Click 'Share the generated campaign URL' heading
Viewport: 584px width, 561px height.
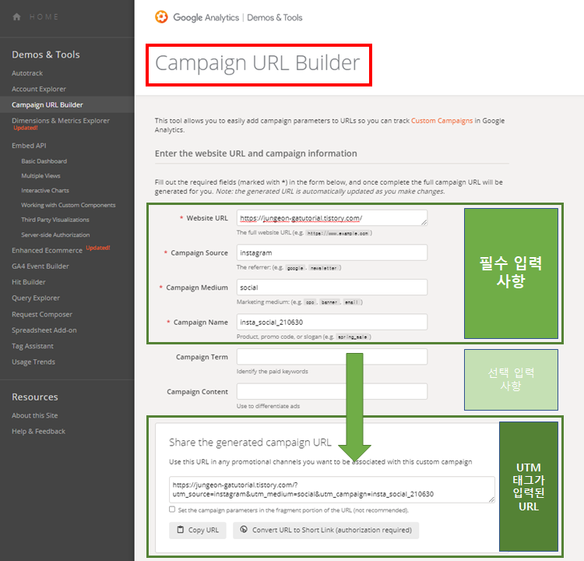point(250,443)
